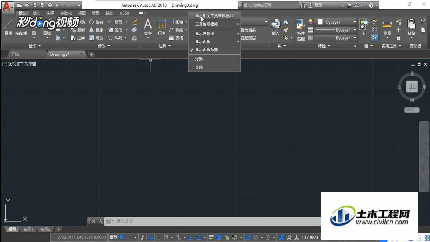Toggle snap mode in status bar

(129, 237)
